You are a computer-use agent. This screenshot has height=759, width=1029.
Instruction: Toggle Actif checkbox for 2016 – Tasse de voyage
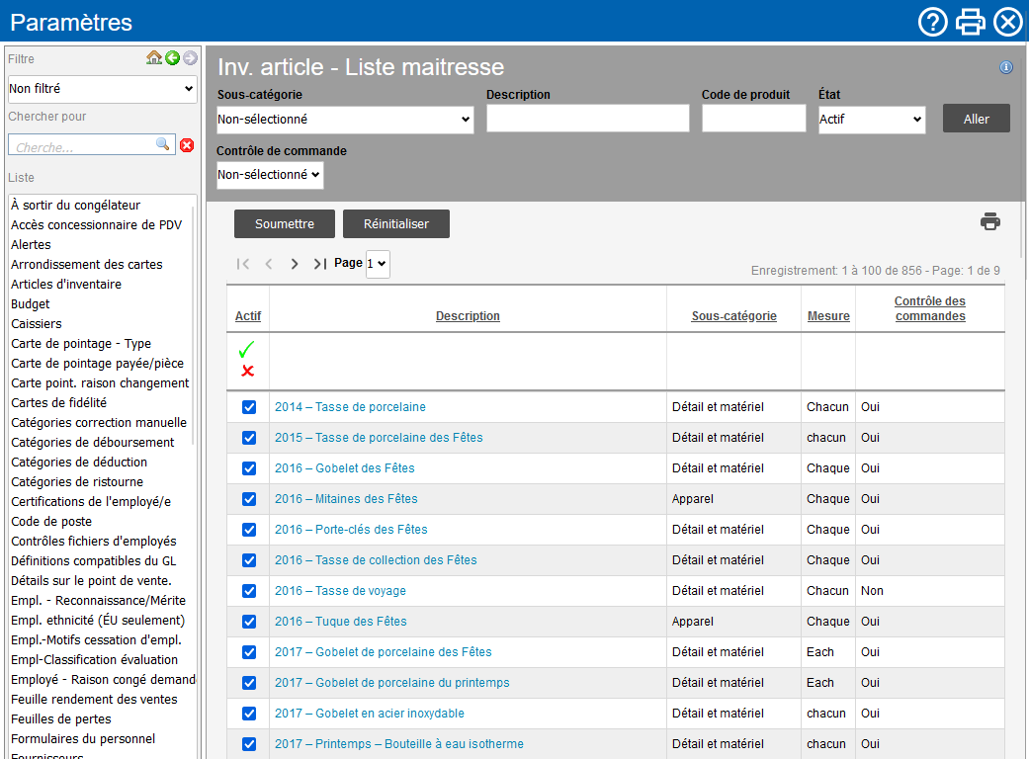point(249,591)
